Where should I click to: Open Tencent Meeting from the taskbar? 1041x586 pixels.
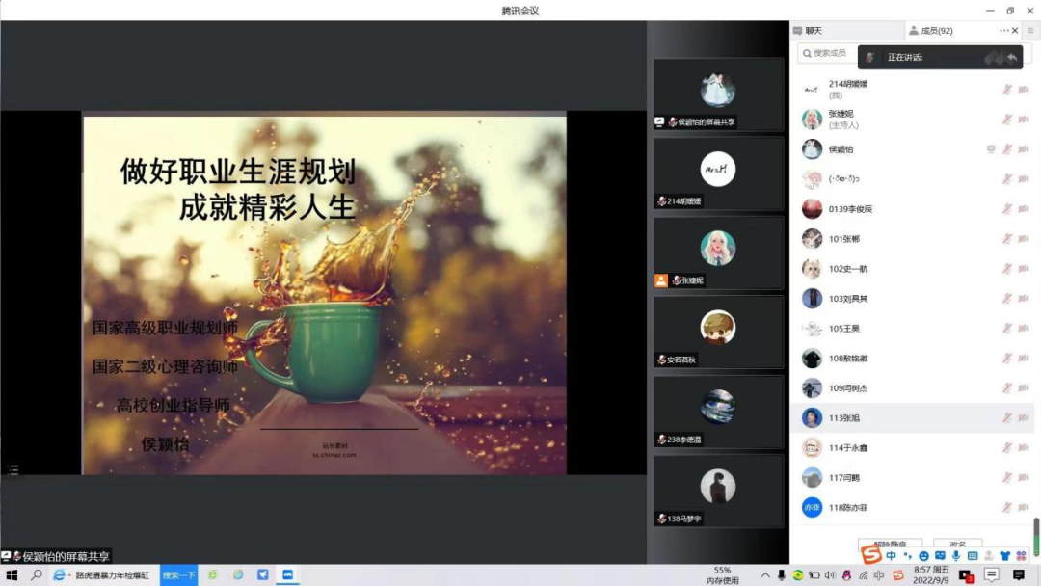coord(286,575)
